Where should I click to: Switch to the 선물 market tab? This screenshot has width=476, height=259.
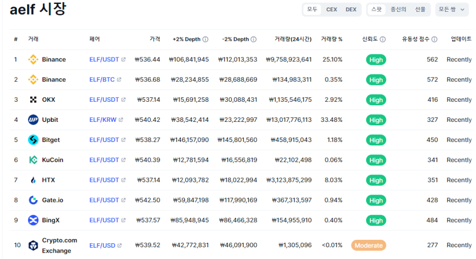click(x=420, y=9)
